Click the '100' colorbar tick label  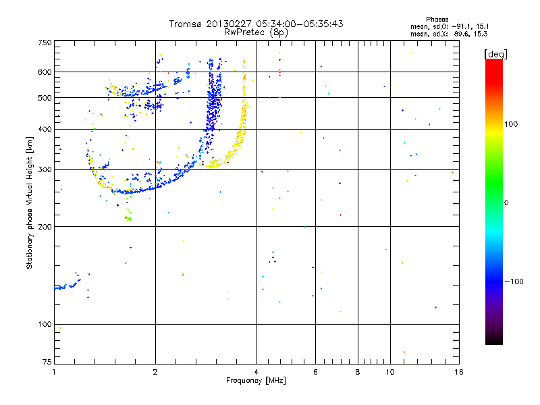[511, 124]
